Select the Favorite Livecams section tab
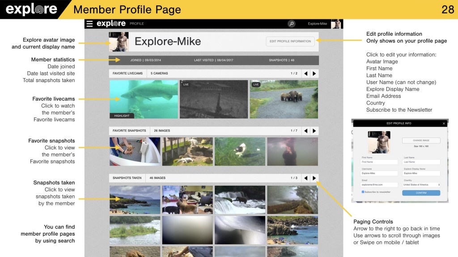458x257 pixels. (x=127, y=73)
